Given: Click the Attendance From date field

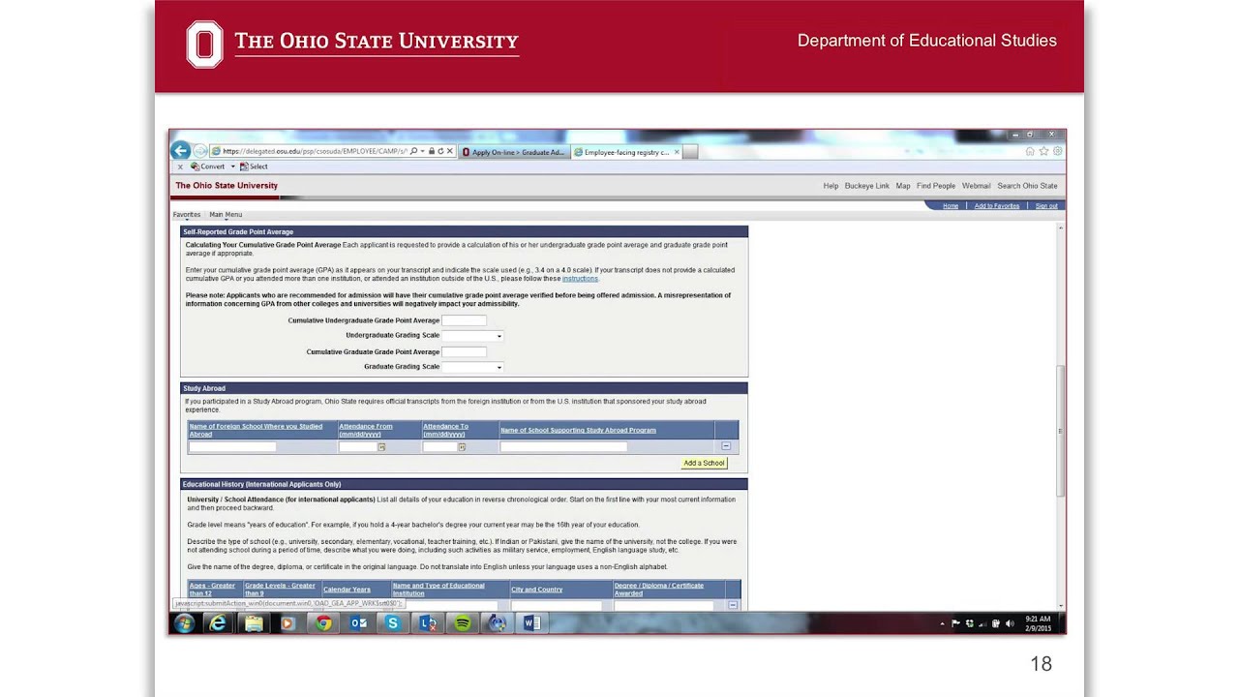Looking at the screenshot, I should (357, 446).
